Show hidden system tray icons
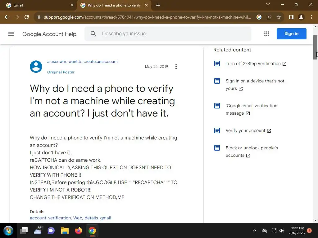318x238 pixels. (255, 231)
